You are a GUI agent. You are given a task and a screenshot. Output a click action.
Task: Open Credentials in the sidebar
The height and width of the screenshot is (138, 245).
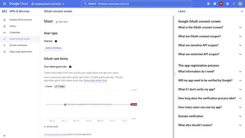(x=15, y=33)
